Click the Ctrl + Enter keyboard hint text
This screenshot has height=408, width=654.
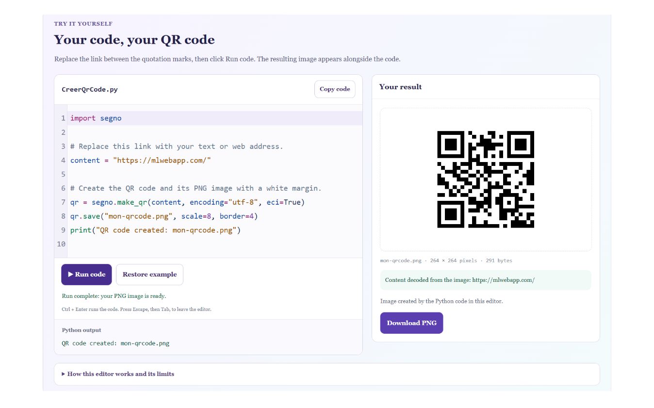point(136,309)
